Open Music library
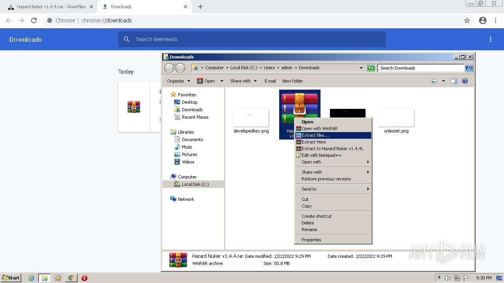The width and height of the screenshot is (504, 283). [x=187, y=147]
